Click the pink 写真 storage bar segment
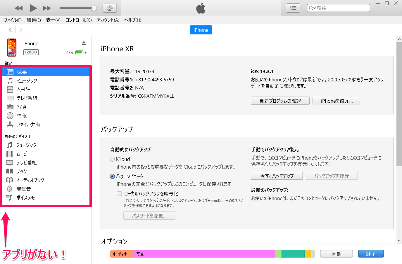The width and height of the screenshot is (402, 264). tap(204, 254)
